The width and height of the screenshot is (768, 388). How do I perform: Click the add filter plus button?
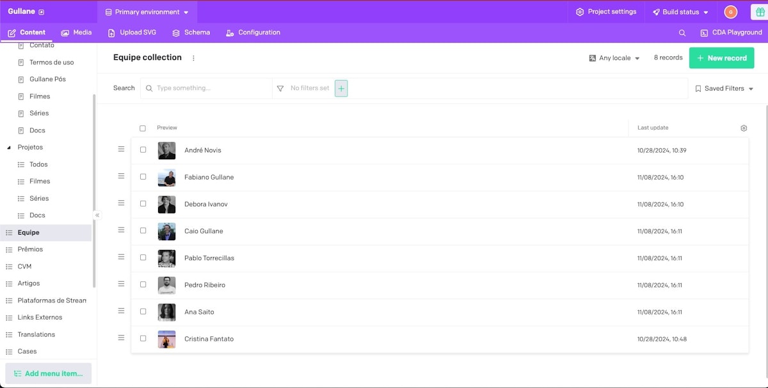(x=341, y=89)
